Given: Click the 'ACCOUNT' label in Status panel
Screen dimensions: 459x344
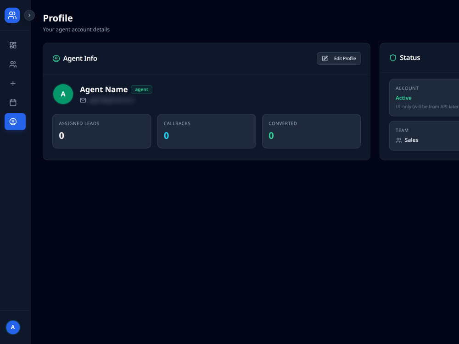Looking at the screenshot, I should (x=407, y=89).
